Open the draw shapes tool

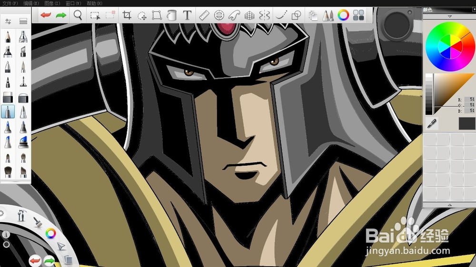pos(296,15)
